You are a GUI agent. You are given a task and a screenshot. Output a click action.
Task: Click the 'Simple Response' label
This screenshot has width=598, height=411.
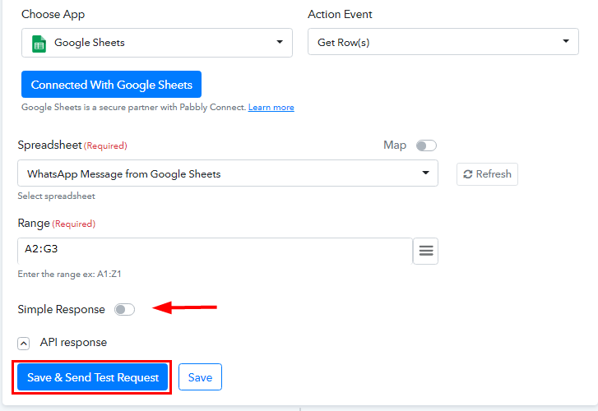point(61,309)
